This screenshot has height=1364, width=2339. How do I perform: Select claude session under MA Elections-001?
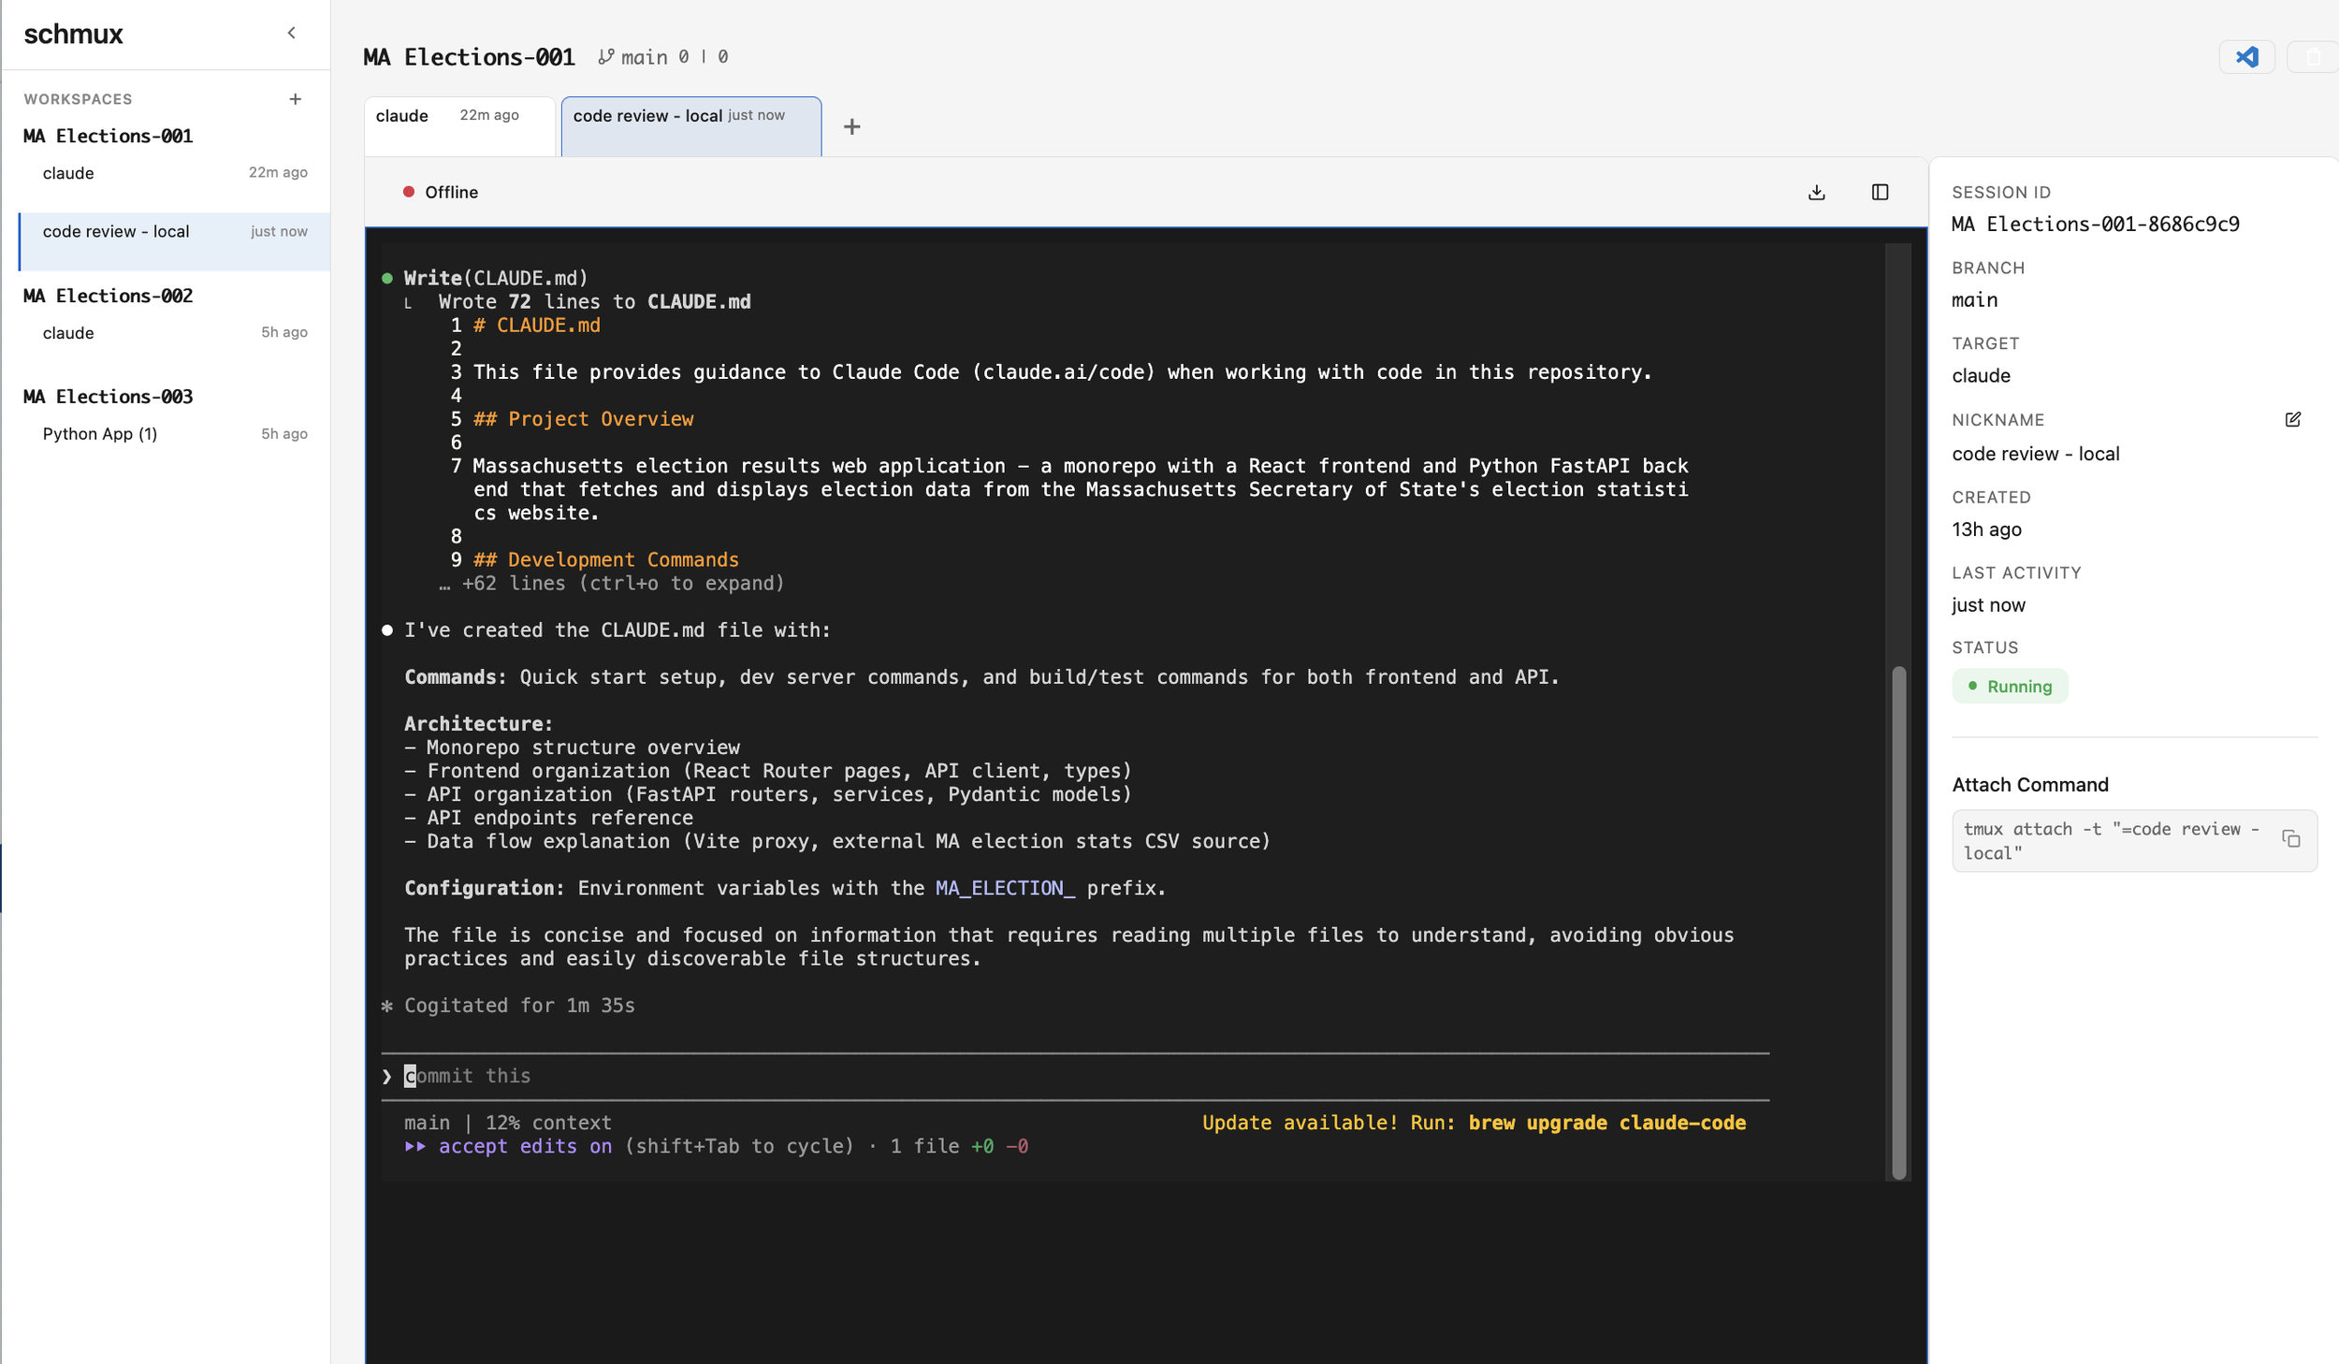(68, 173)
